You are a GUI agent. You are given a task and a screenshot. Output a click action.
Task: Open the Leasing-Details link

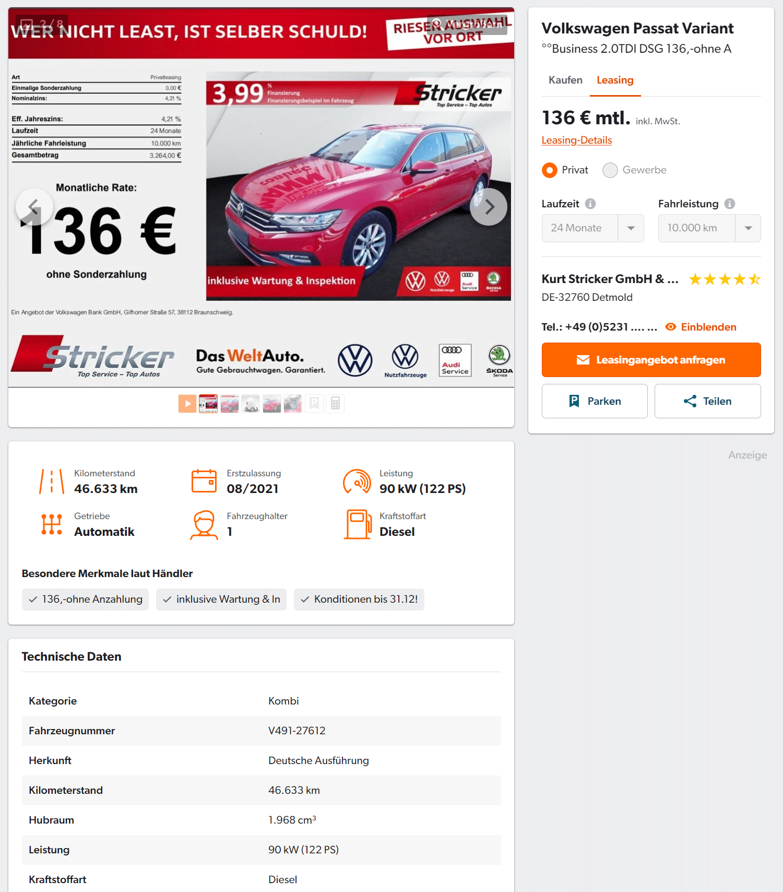pos(577,140)
